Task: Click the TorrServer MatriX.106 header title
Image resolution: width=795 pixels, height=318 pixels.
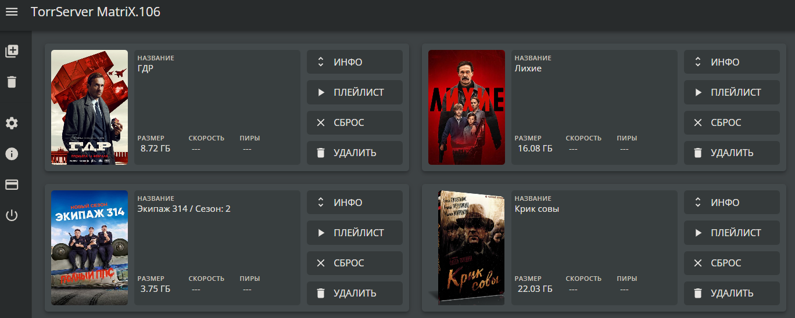Action: point(95,12)
